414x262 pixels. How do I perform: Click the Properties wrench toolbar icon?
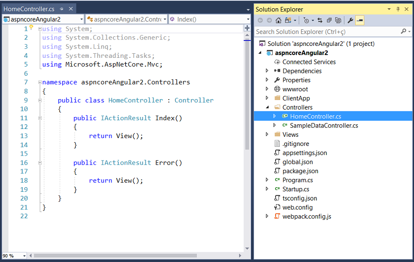pos(351,20)
